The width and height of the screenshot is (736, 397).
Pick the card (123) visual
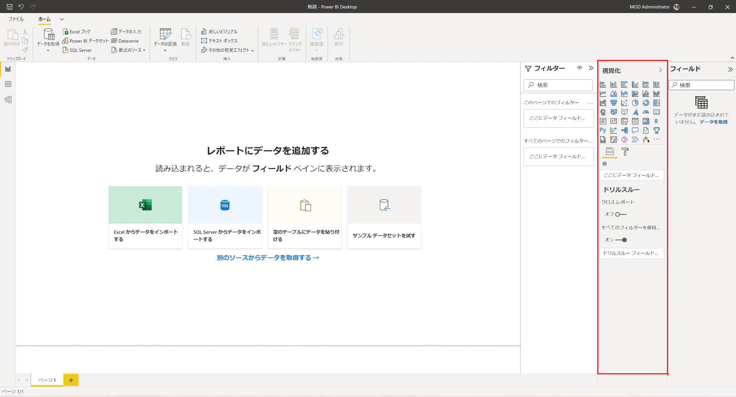point(657,112)
